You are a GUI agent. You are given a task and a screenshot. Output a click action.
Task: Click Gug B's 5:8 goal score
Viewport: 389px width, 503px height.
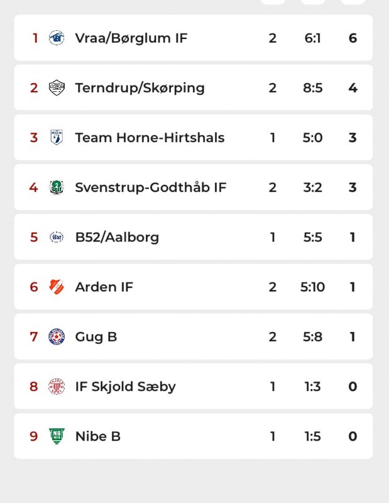[x=312, y=336]
